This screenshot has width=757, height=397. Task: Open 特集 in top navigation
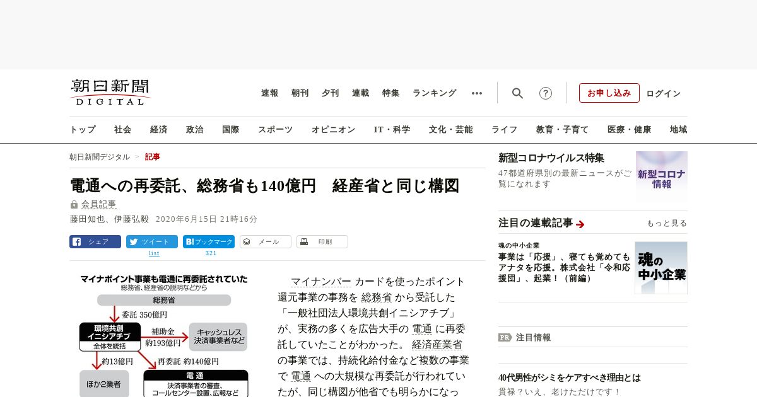click(x=391, y=93)
